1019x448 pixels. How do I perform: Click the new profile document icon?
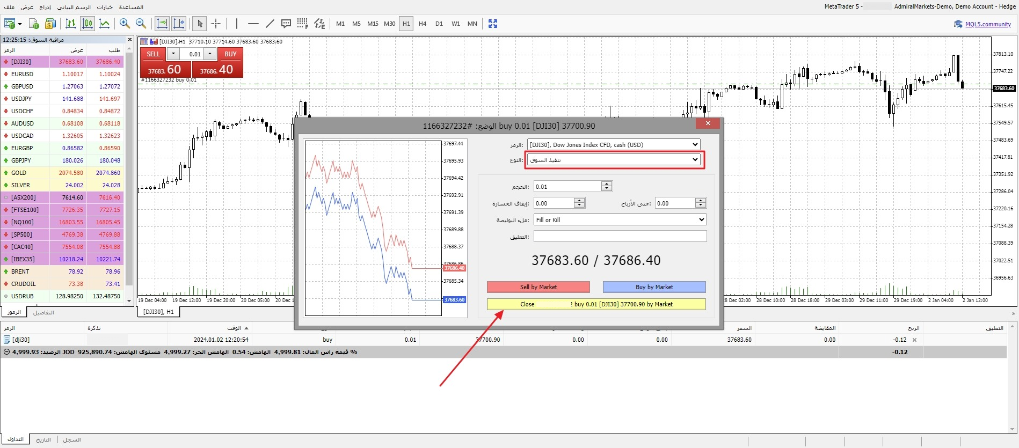click(34, 24)
